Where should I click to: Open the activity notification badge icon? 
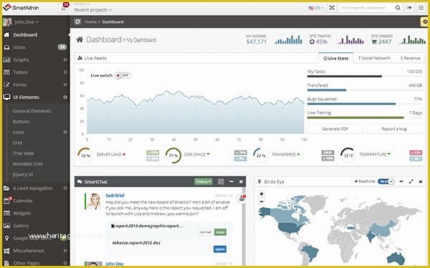click(64, 8)
